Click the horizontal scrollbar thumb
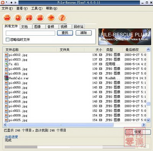 (60, 125)
